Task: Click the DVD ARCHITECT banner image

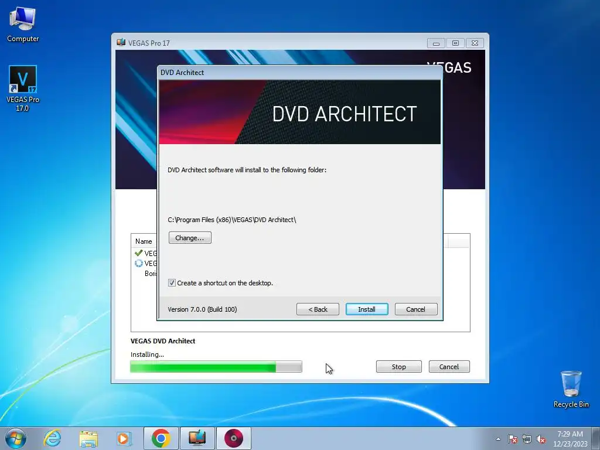Action: tap(299, 112)
